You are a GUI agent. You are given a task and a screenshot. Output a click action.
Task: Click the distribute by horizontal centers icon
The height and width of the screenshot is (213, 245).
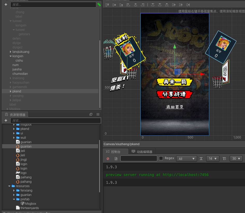click(x=181, y=5)
